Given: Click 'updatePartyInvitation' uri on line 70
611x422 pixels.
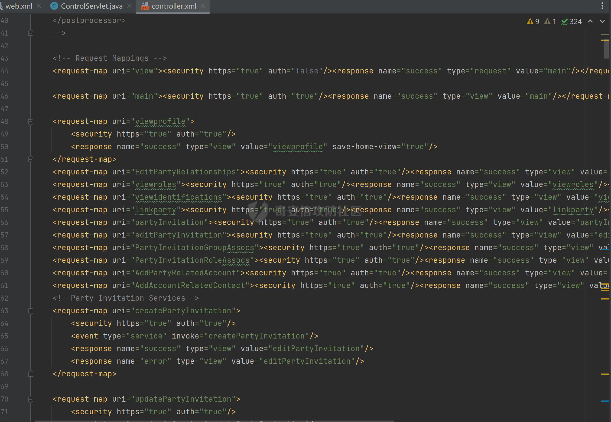Looking at the screenshot, I should 183,399.
